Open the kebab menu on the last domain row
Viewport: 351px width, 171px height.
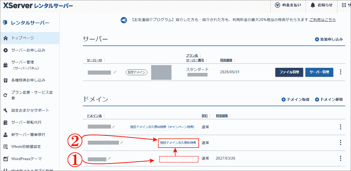pyautogui.click(x=340, y=158)
